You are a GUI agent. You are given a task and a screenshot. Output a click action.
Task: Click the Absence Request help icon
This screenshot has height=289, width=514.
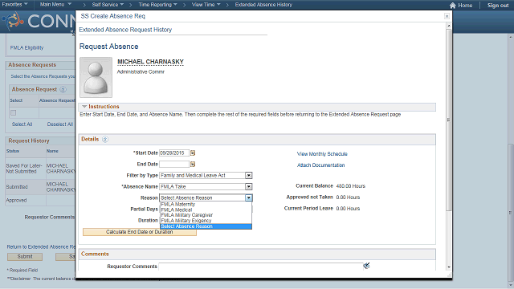(x=63, y=89)
